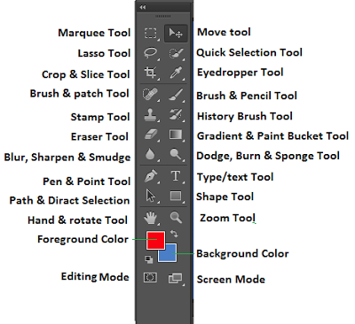The image size is (355, 324).
Task: Choose the Path Selection arrow icon
Action: [x=151, y=196]
